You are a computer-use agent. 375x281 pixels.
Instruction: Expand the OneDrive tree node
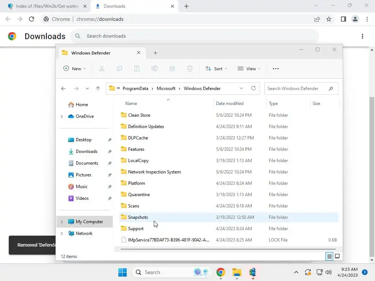pos(62,116)
